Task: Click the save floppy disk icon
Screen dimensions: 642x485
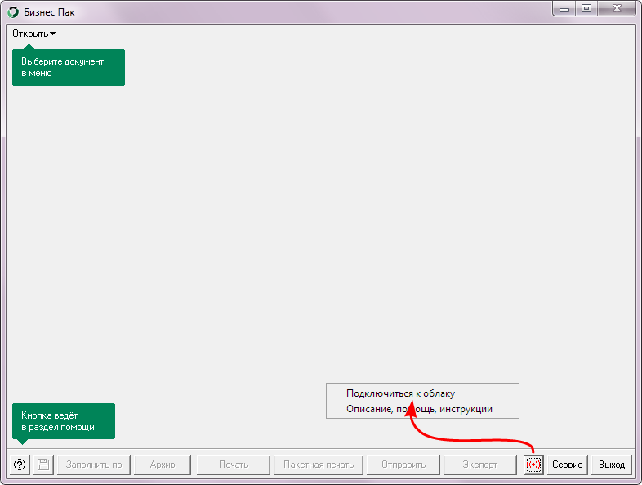Action: click(x=43, y=465)
